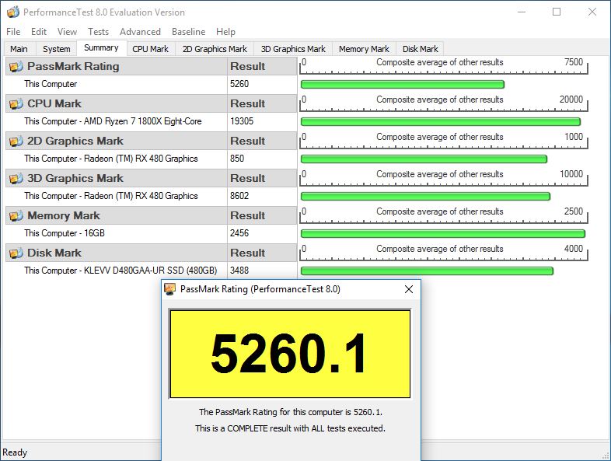The height and width of the screenshot is (461, 611).
Task: Click the large yellow 5260.1 score panel
Action: pyautogui.click(x=290, y=354)
